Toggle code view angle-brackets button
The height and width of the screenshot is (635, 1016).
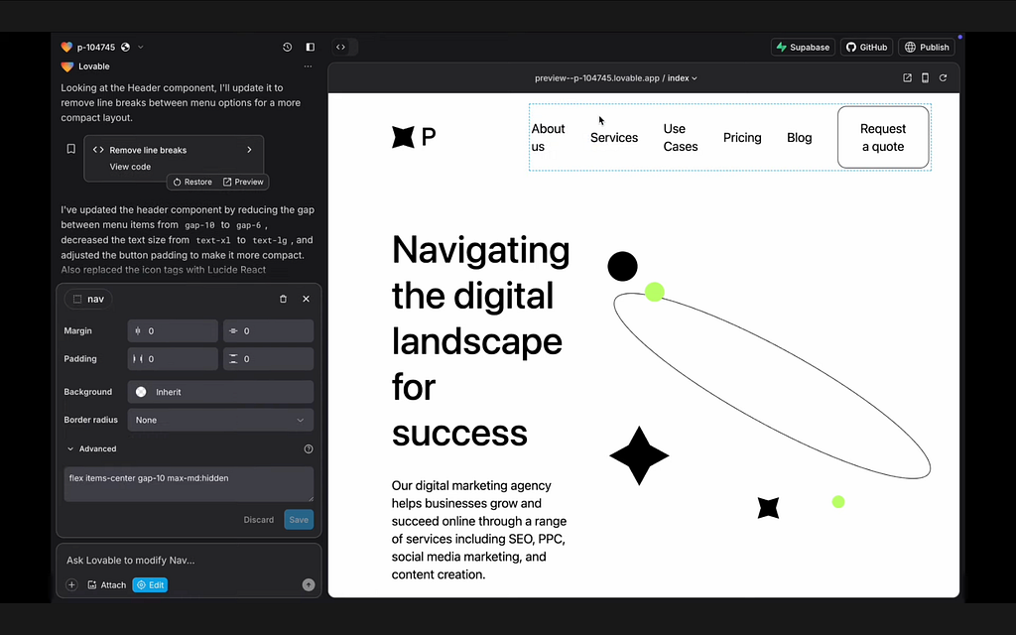coord(341,48)
